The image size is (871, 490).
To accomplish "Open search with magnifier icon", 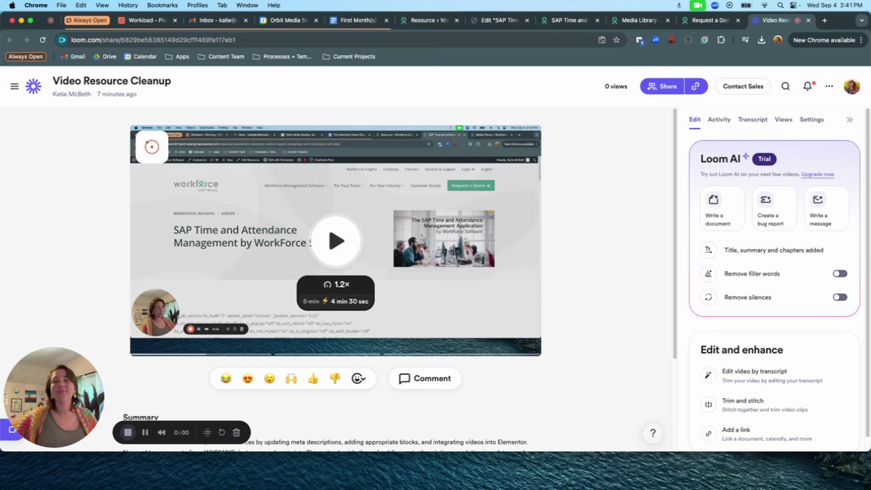I will coord(785,86).
